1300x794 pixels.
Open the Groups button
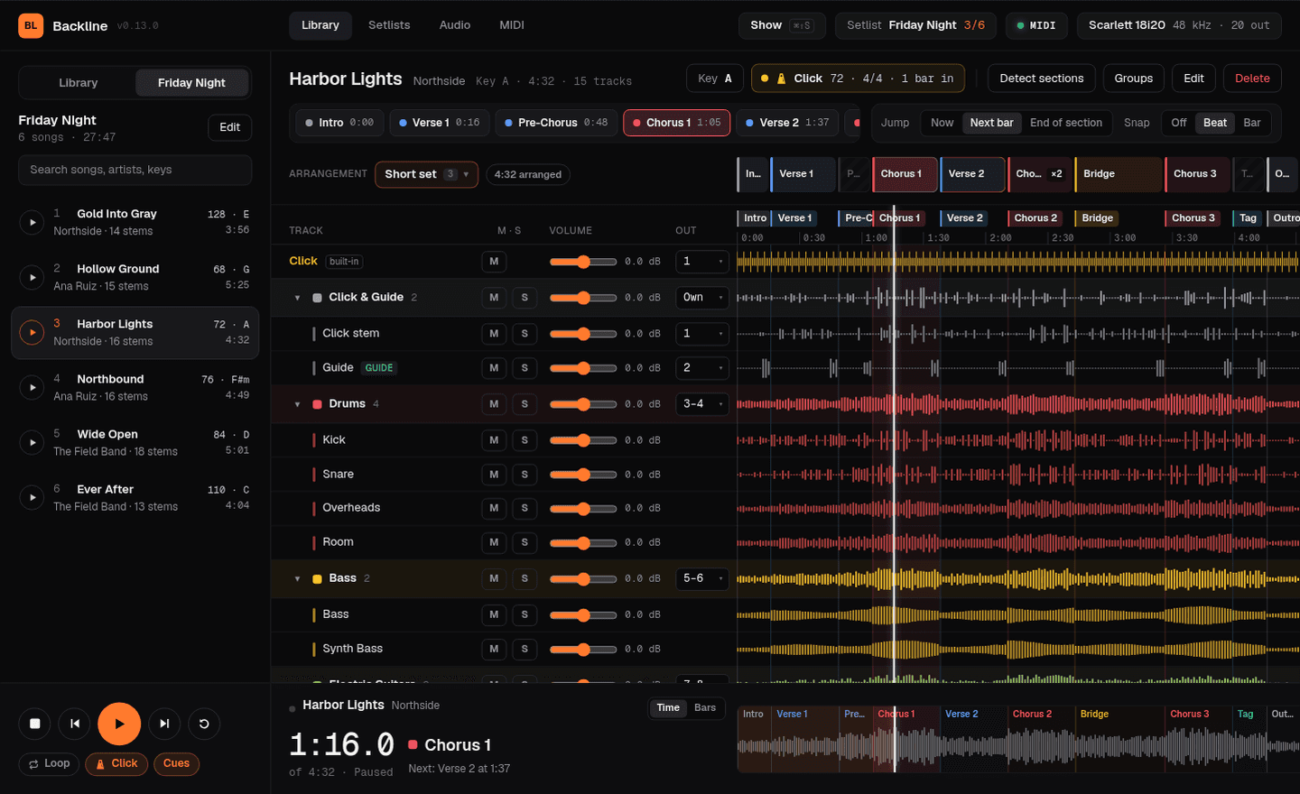(1134, 78)
